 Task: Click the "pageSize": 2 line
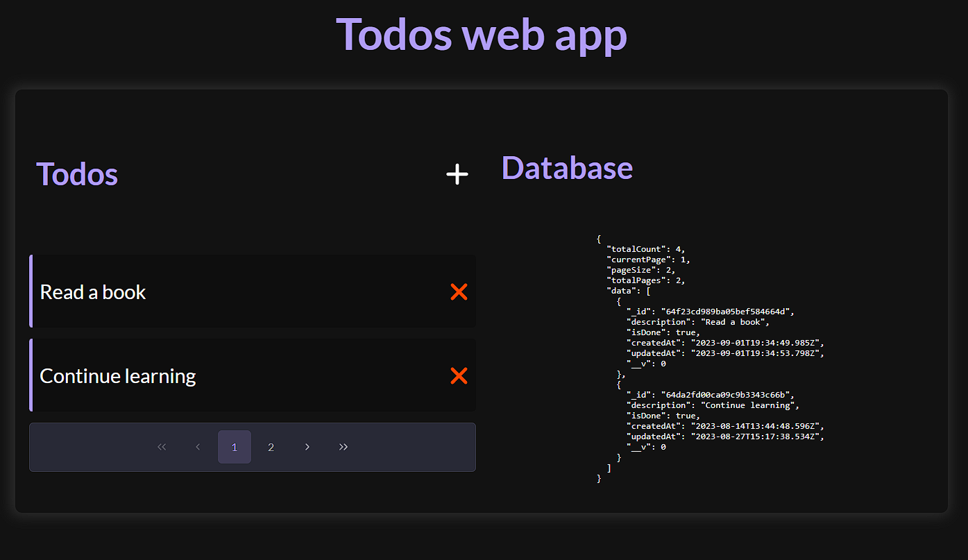point(641,270)
